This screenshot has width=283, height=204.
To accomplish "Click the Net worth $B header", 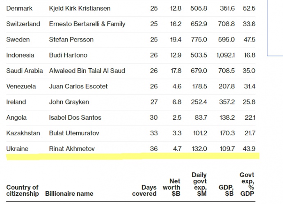I will [175, 187].
